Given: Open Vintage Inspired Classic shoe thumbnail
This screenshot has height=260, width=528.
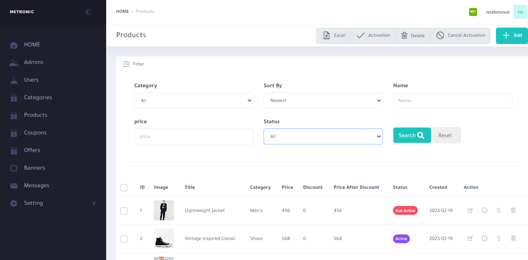Looking at the screenshot, I should 164,239.
